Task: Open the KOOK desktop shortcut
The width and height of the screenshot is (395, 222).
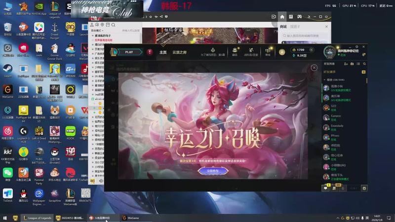Action: coord(70,133)
